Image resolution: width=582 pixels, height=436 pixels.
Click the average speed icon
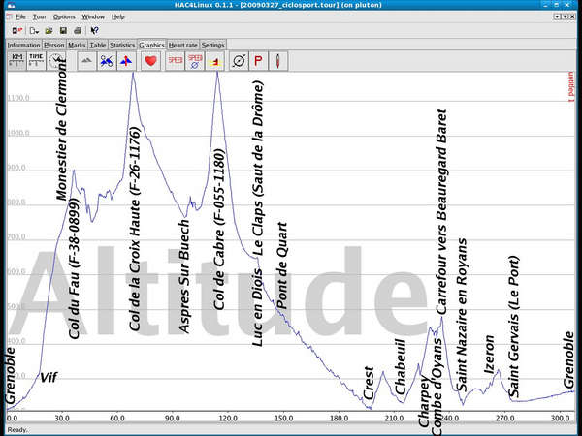(196, 60)
